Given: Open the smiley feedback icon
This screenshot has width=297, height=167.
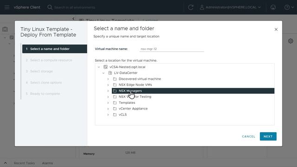Looking at the screenshot, I should [273, 7].
